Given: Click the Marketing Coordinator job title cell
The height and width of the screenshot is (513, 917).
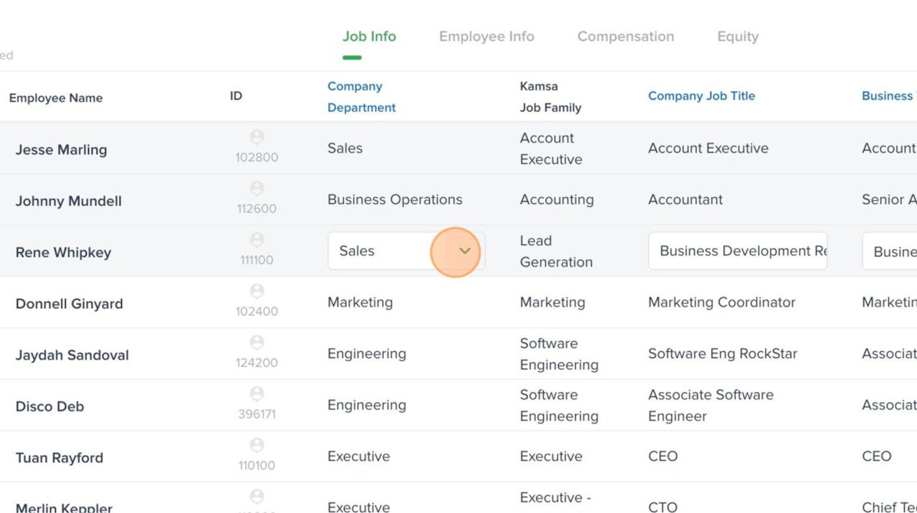Looking at the screenshot, I should (721, 302).
